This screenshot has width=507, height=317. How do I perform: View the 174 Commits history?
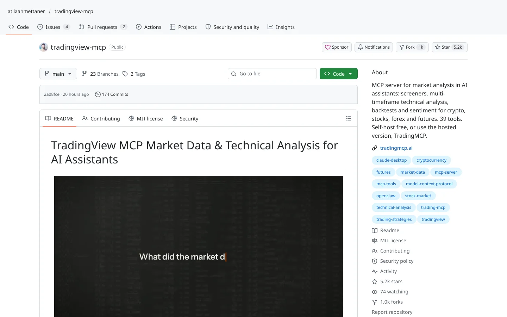coord(112,94)
